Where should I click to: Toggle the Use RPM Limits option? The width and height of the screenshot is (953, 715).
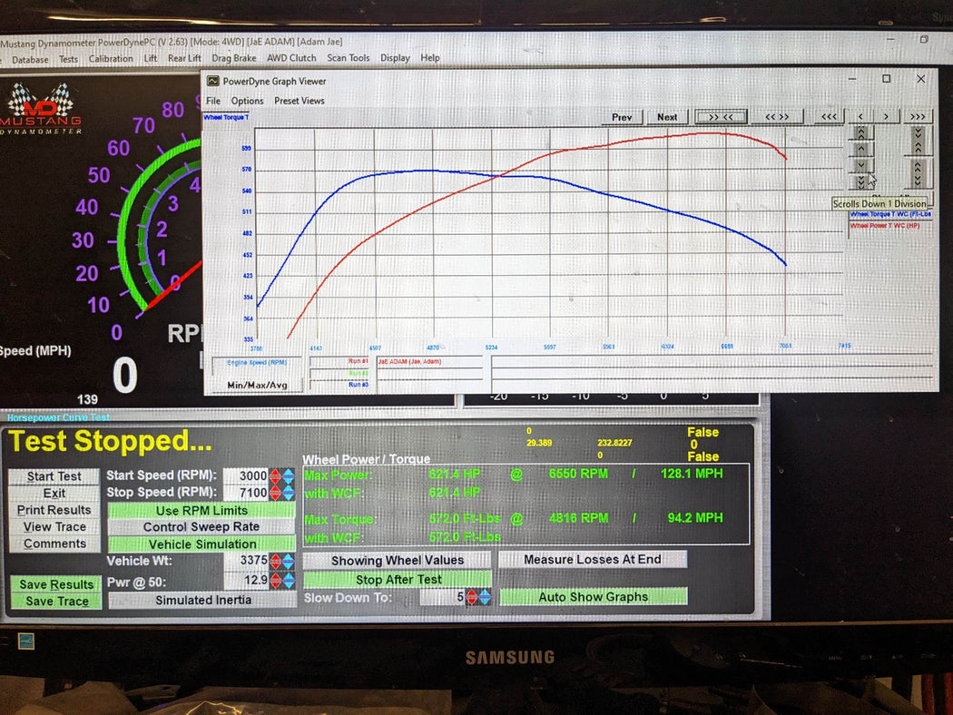click(x=201, y=510)
